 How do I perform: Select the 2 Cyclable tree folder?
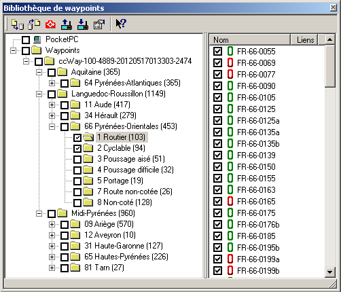(121, 148)
